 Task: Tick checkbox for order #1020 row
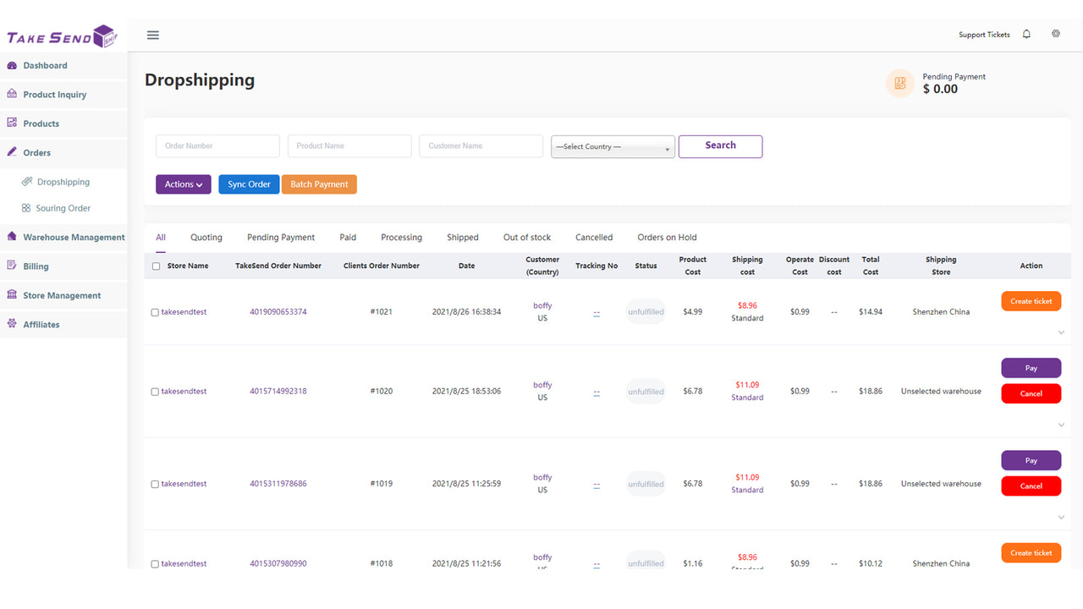click(155, 392)
